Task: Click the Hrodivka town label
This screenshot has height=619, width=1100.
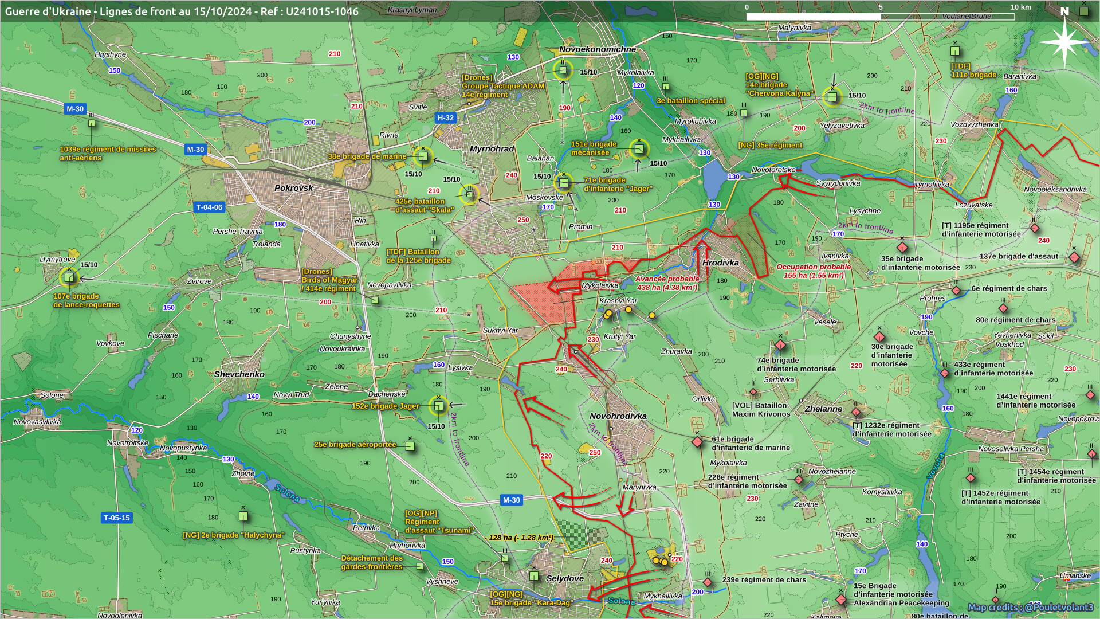Action: (x=720, y=263)
